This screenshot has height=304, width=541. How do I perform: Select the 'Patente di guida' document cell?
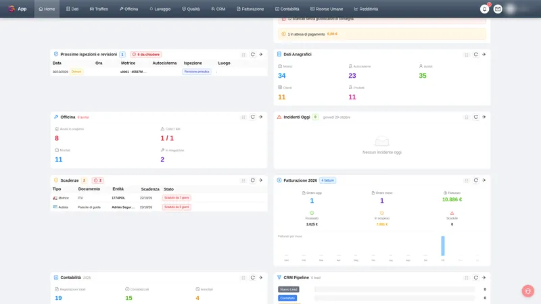(89, 207)
